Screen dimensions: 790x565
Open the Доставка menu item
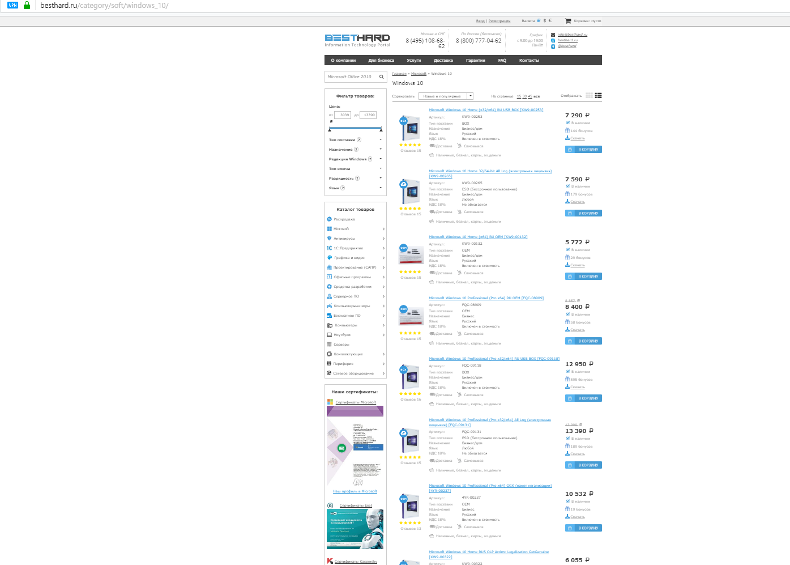tap(443, 61)
